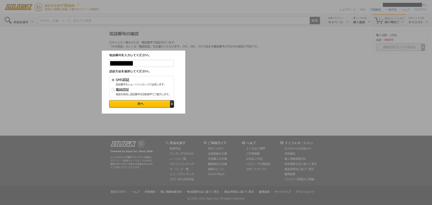Image resolution: width=432 pixels, height=205 pixels.
Task: Click the DUGA logo in header
Action: (18, 7)
